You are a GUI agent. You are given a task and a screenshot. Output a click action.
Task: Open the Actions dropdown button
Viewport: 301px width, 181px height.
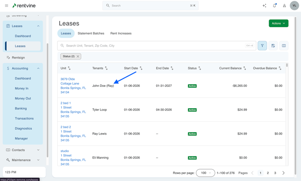coord(278,23)
